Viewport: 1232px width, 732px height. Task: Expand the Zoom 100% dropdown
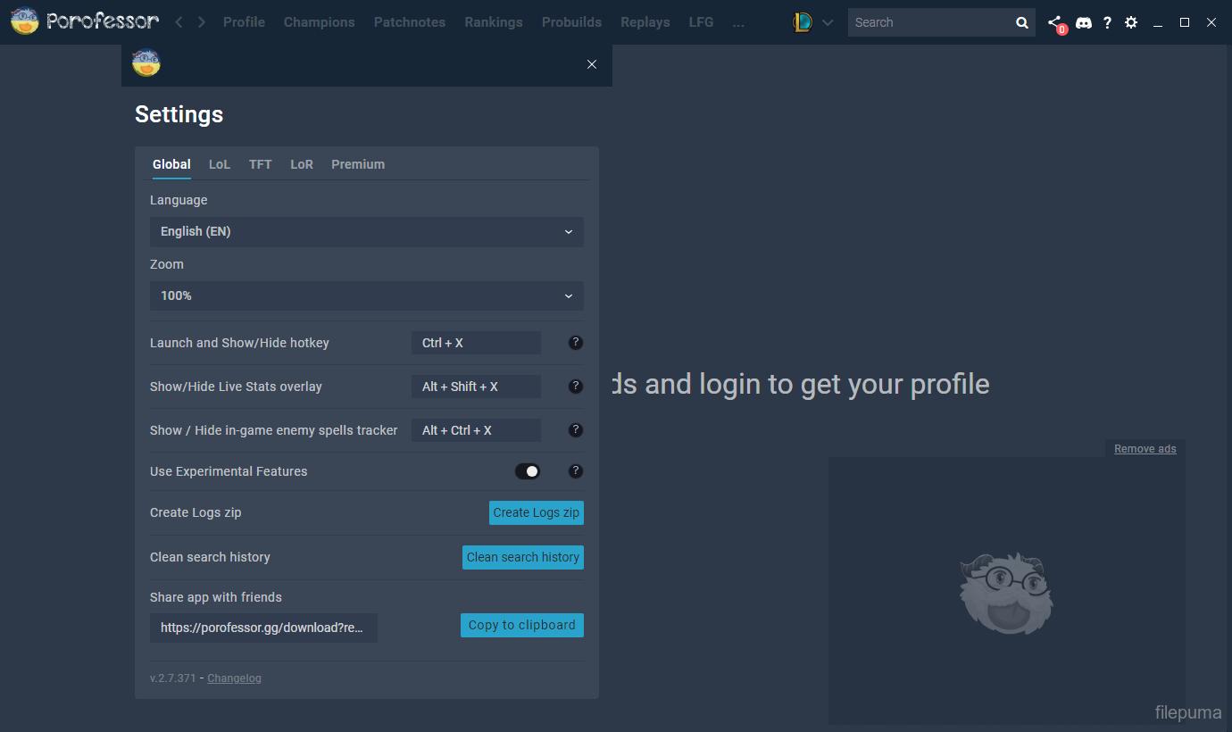(x=366, y=296)
